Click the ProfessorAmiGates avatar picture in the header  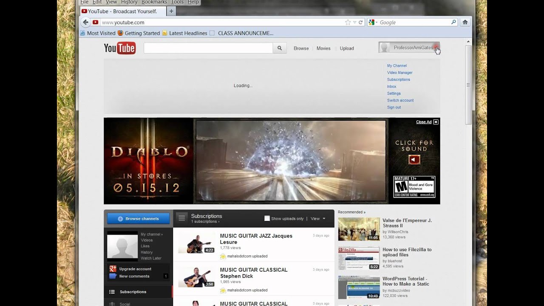coord(385,48)
